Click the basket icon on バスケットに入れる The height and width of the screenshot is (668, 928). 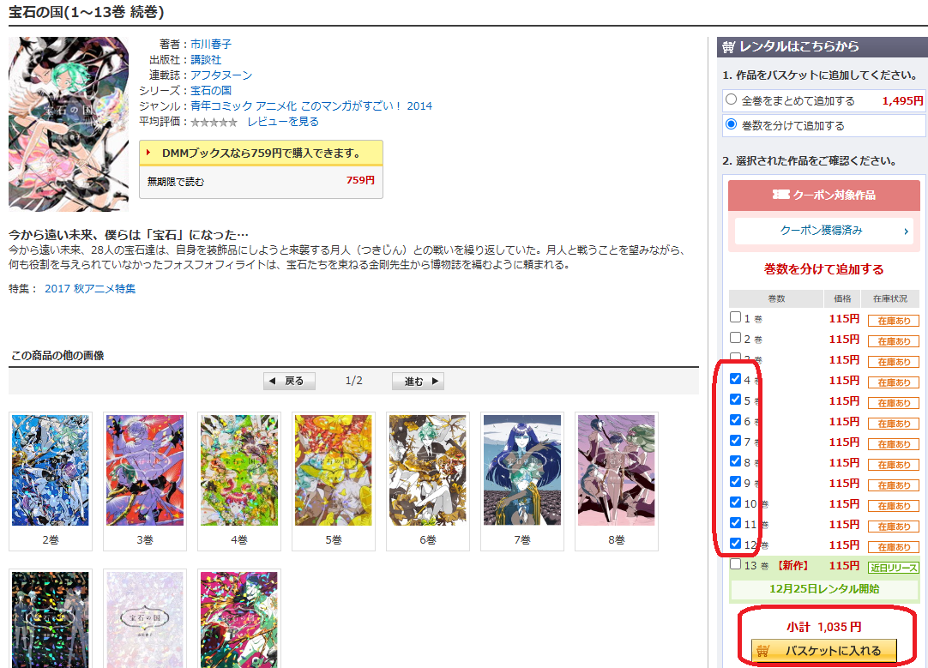[x=762, y=652]
